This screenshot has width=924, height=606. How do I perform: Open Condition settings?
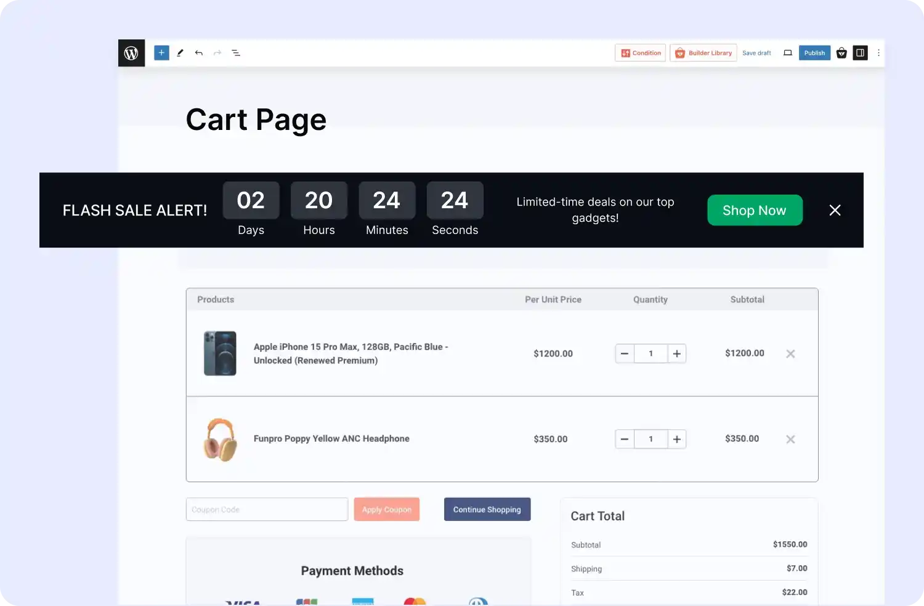pyautogui.click(x=640, y=52)
